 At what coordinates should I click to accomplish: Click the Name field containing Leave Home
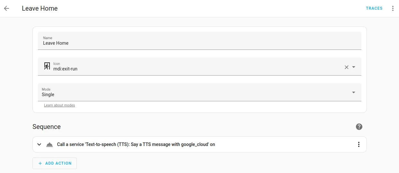point(199,43)
